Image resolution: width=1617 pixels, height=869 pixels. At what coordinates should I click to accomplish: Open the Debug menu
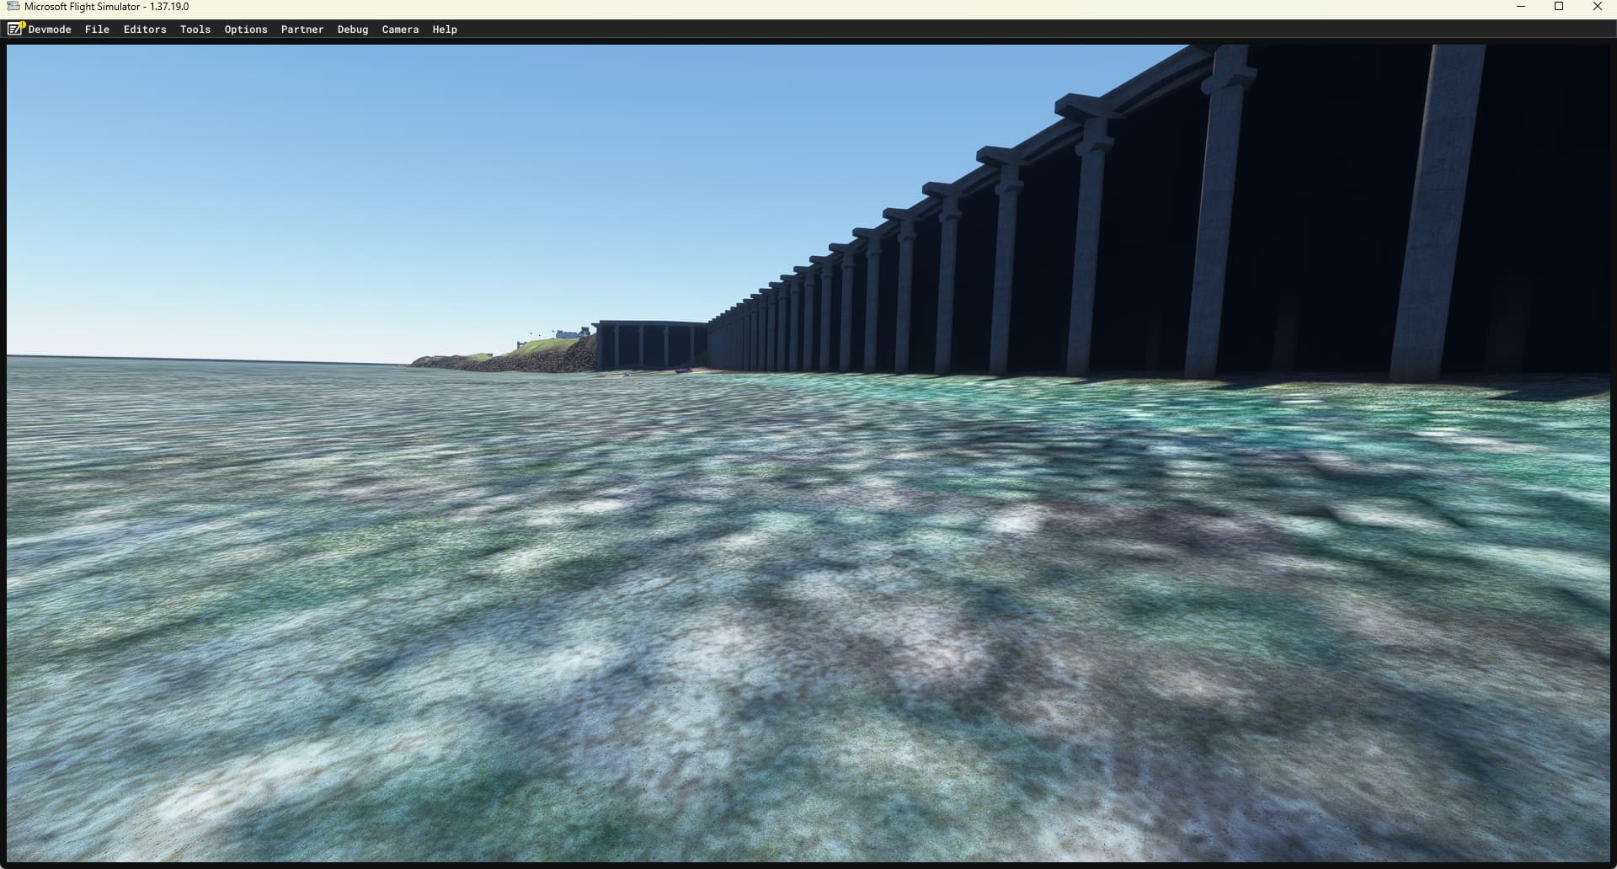pos(353,29)
